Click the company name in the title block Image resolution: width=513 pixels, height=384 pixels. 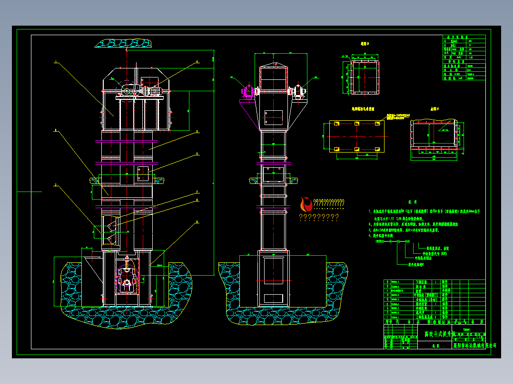click(x=474, y=345)
